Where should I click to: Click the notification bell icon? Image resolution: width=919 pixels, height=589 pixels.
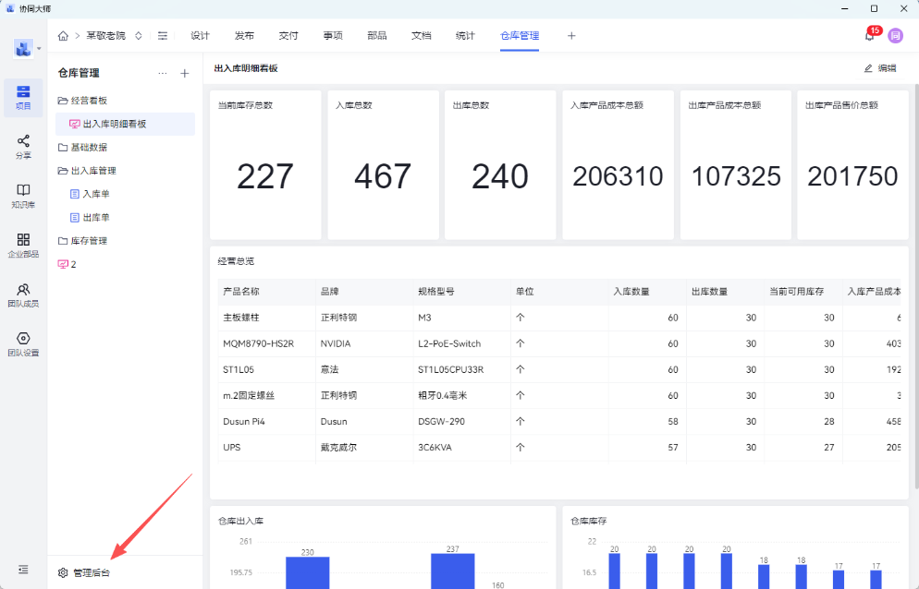[x=869, y=36]
